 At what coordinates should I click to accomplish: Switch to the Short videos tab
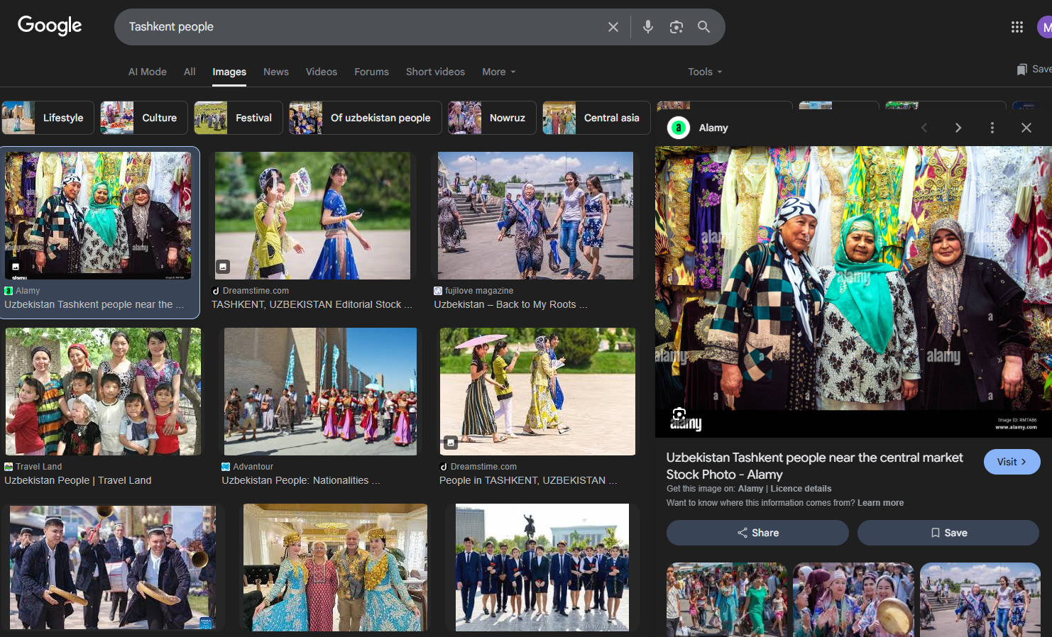pyautogui.click(x=435, y=72)
